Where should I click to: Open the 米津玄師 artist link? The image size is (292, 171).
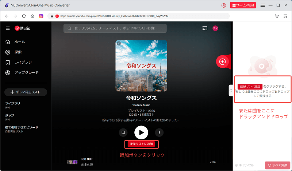coord(87,165)
